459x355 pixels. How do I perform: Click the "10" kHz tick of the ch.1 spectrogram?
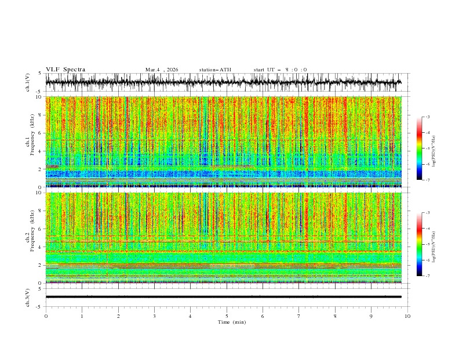pyautogui.click(x=39, y=97)
